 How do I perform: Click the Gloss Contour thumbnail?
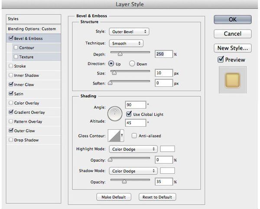click(114, 136)
